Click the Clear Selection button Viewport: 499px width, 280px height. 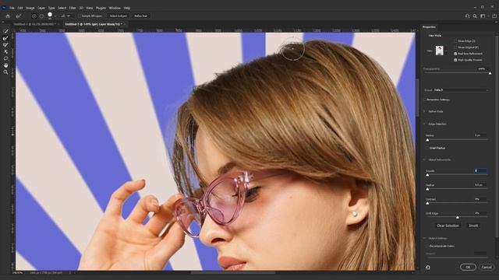(x=448, y=226)
